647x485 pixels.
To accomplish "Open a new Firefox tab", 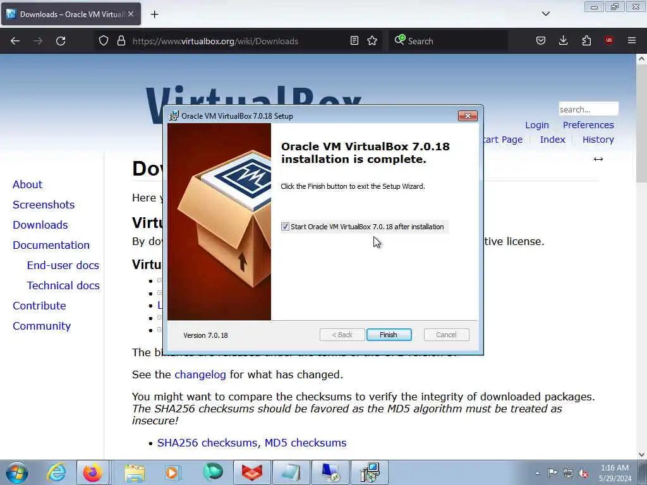I will [154, 15].
